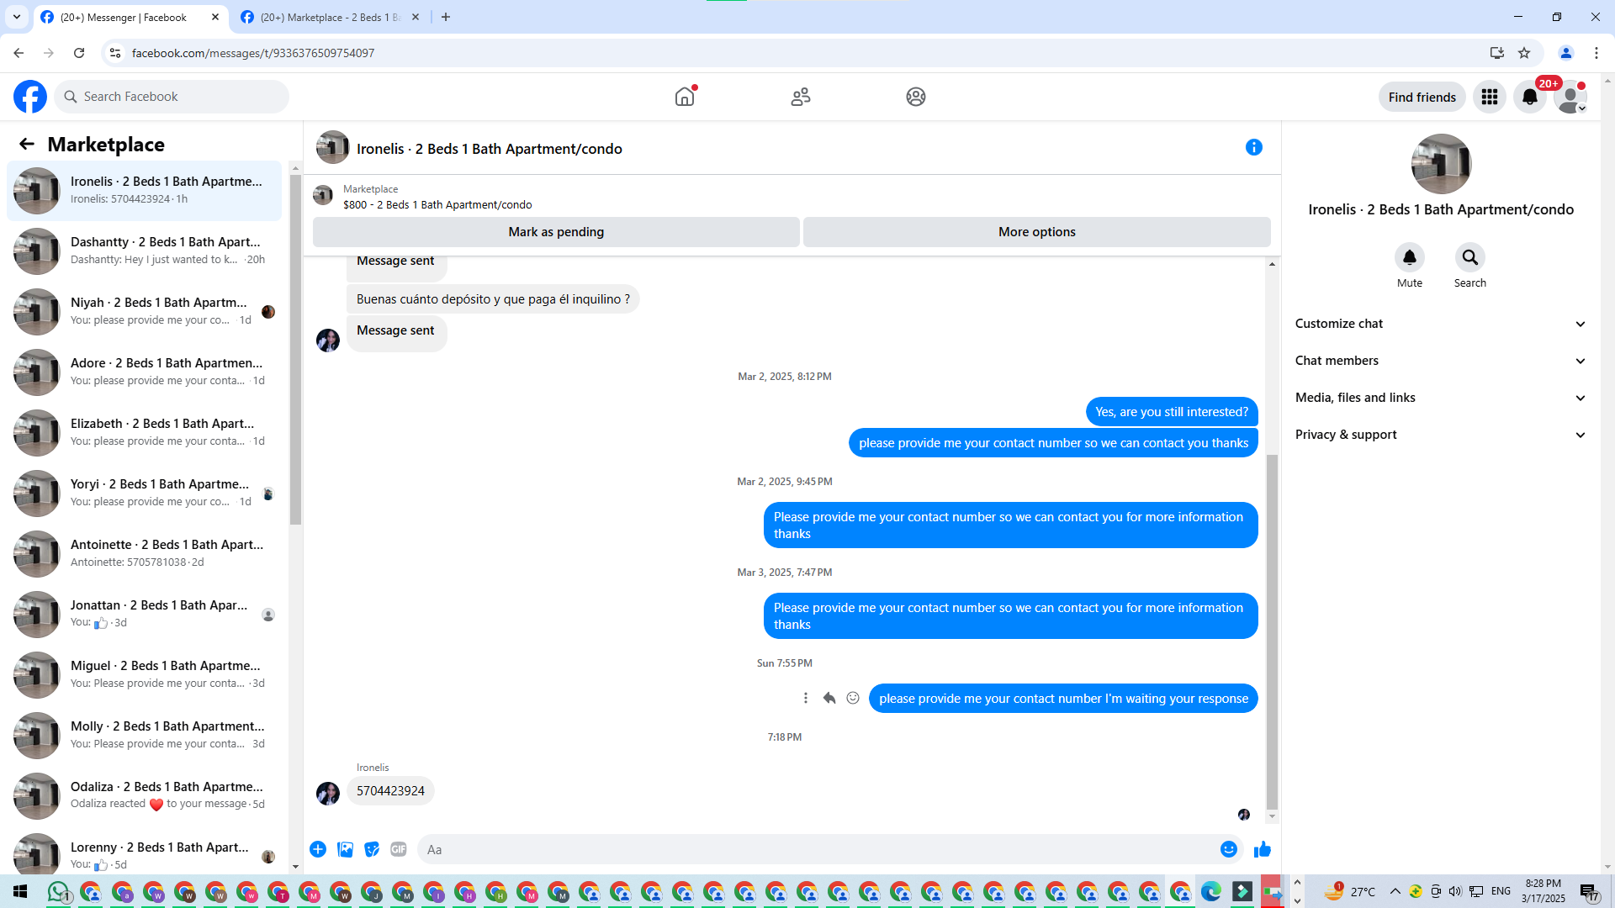
Task: Focus the Search Facebook field
Action: pos(172,97)
